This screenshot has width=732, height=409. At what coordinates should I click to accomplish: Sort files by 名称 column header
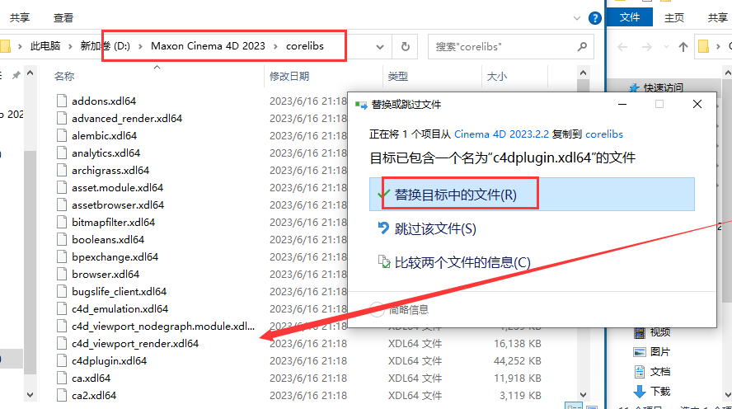point(64,76)
